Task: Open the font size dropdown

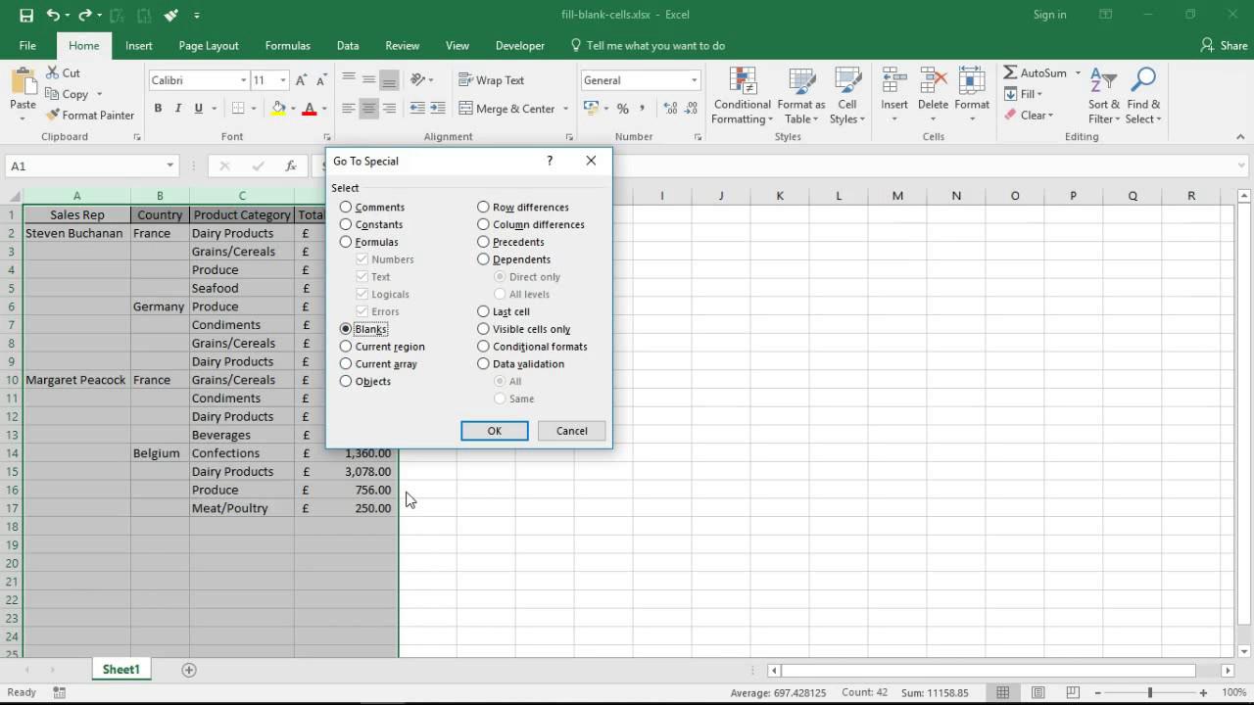Action: tap(282, 79)
